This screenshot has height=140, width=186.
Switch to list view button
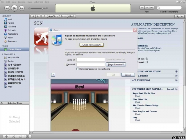(142, 8)
